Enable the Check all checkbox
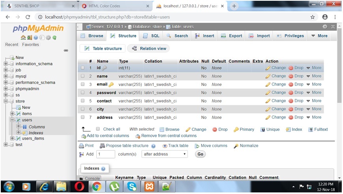The width and height of the screenshot is (343, 194). [x=98, y=129]
